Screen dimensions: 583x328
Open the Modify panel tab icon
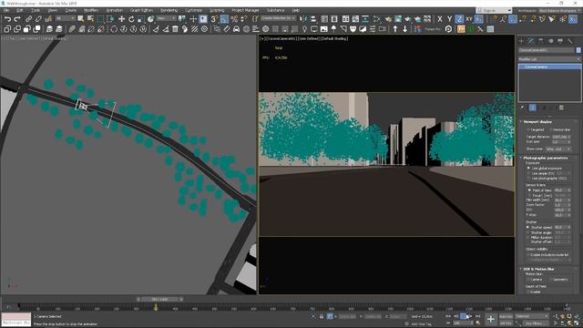tap(531, 41)
